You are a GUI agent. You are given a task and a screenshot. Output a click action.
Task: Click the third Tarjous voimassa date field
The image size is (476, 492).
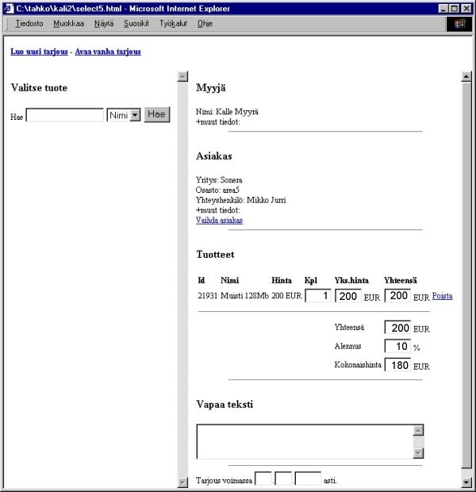point(308,479)
